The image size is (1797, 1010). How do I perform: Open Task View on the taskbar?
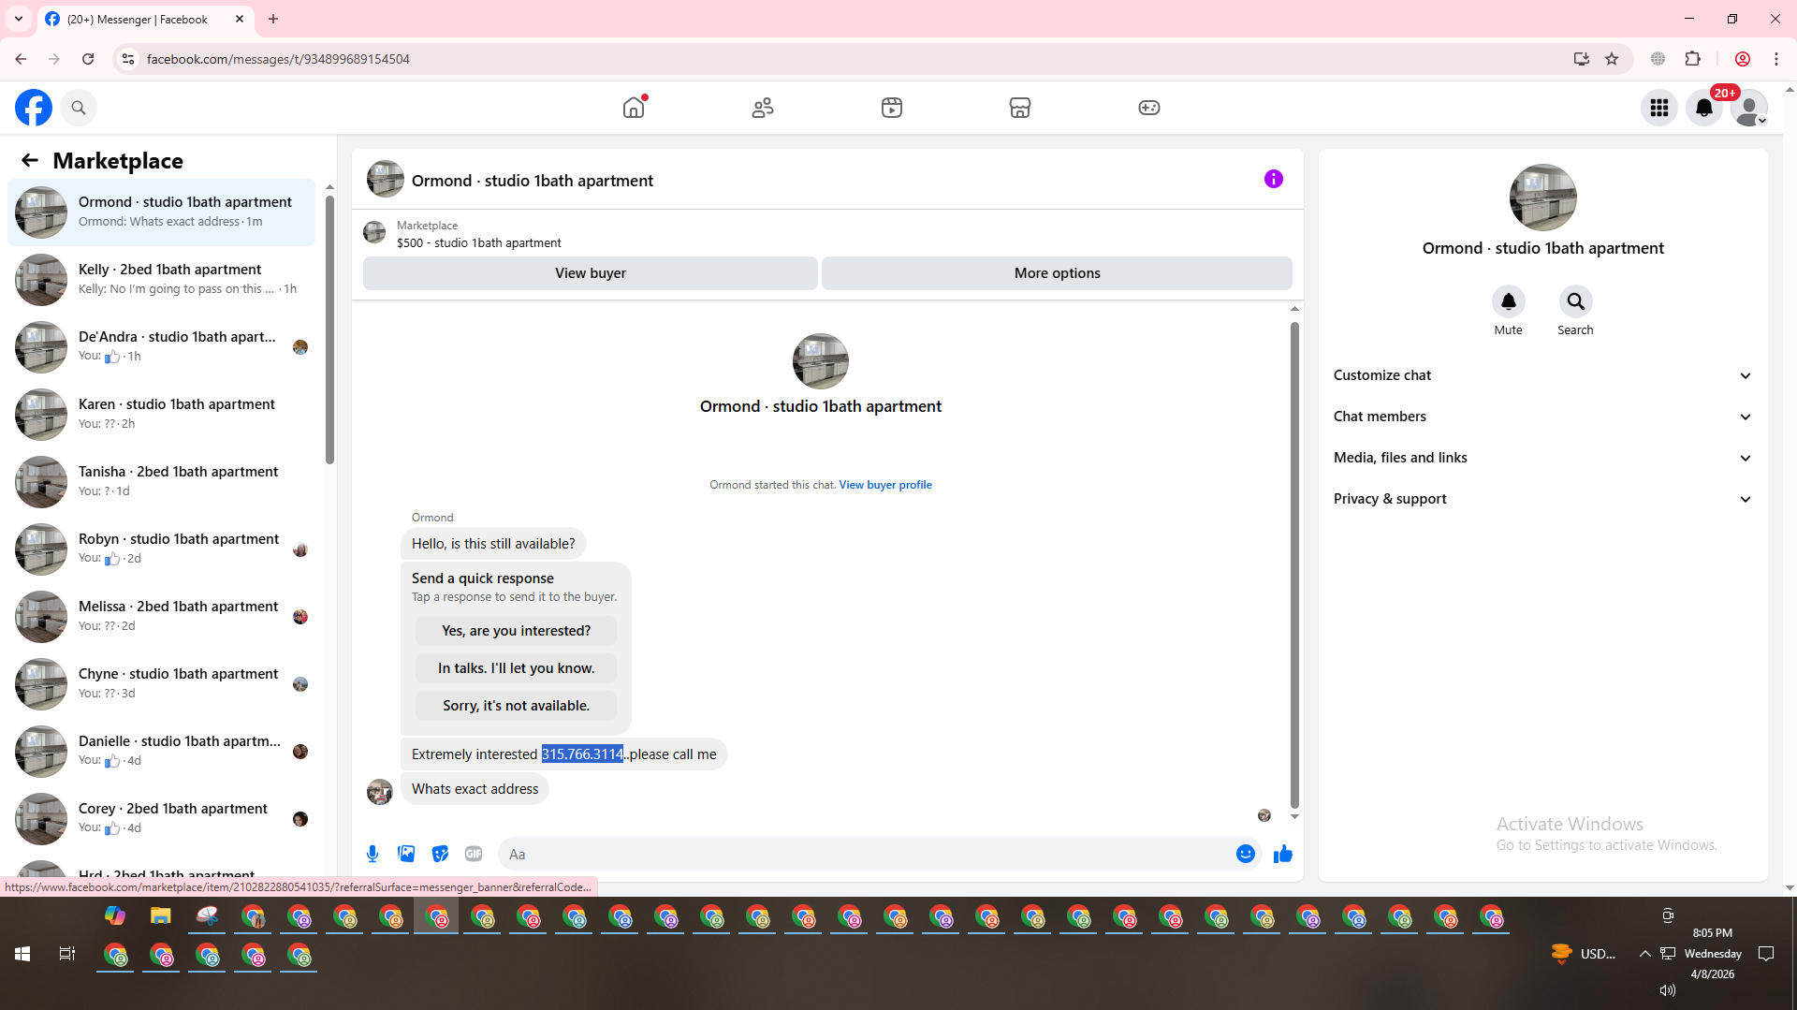coord(66,954)
